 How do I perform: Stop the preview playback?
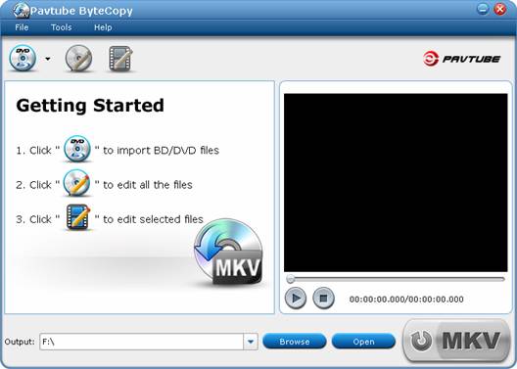[x=323, y=299]
